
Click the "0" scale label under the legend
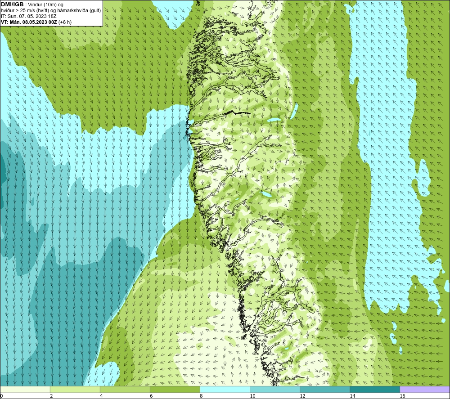pyautogui.click(x=1, y=396)
